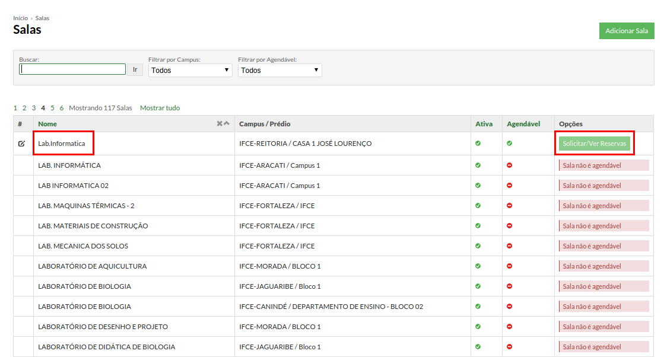Click the red Agendável icon for LAB. INFORMÁTICA

(510, 165)
